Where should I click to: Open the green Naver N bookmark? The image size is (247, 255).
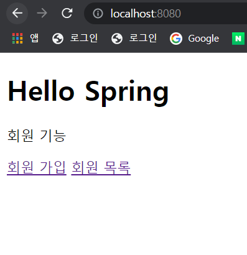238,39
